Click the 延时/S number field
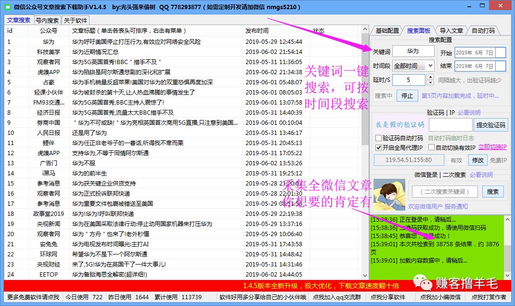 pyautogui.click(x=409, y=80)
